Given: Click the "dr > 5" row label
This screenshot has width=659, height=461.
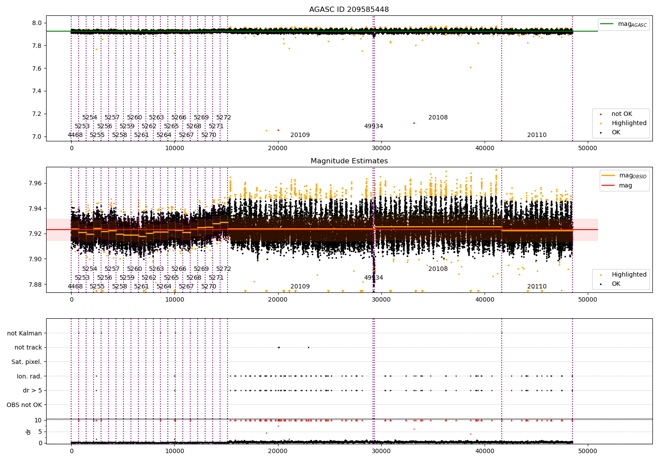Looking at the screenshot, I should click(33, 390).
